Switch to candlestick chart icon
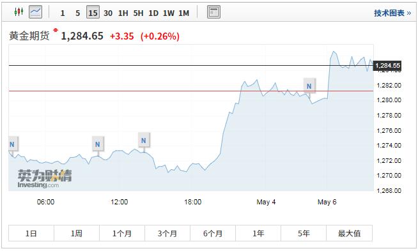This screenshot has height=251, width=418. (19, 12)
